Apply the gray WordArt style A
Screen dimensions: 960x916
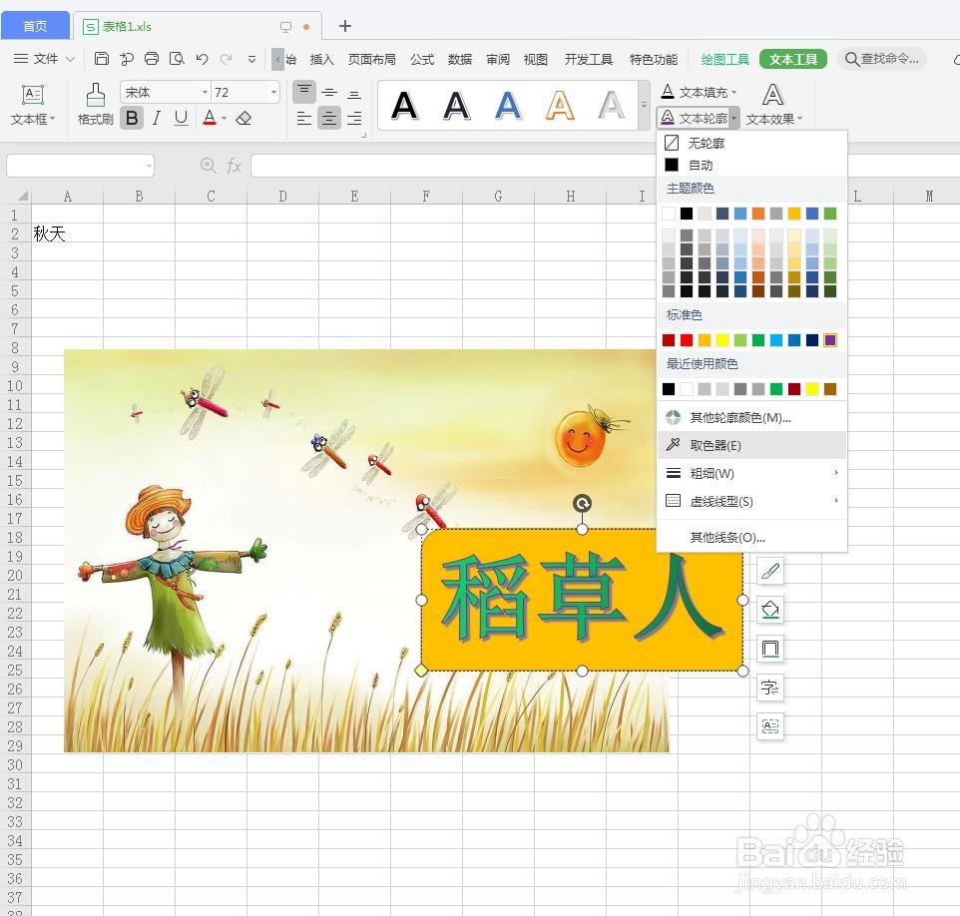pos(612,106)
